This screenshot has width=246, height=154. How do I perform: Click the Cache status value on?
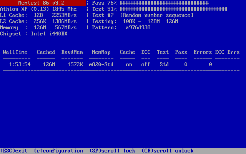[x=129, y=64]
